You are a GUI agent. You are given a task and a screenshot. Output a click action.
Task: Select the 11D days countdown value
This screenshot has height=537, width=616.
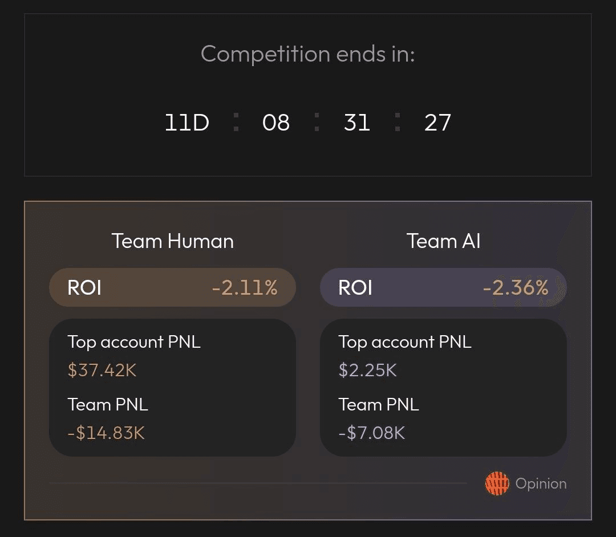tap(187, 123)
